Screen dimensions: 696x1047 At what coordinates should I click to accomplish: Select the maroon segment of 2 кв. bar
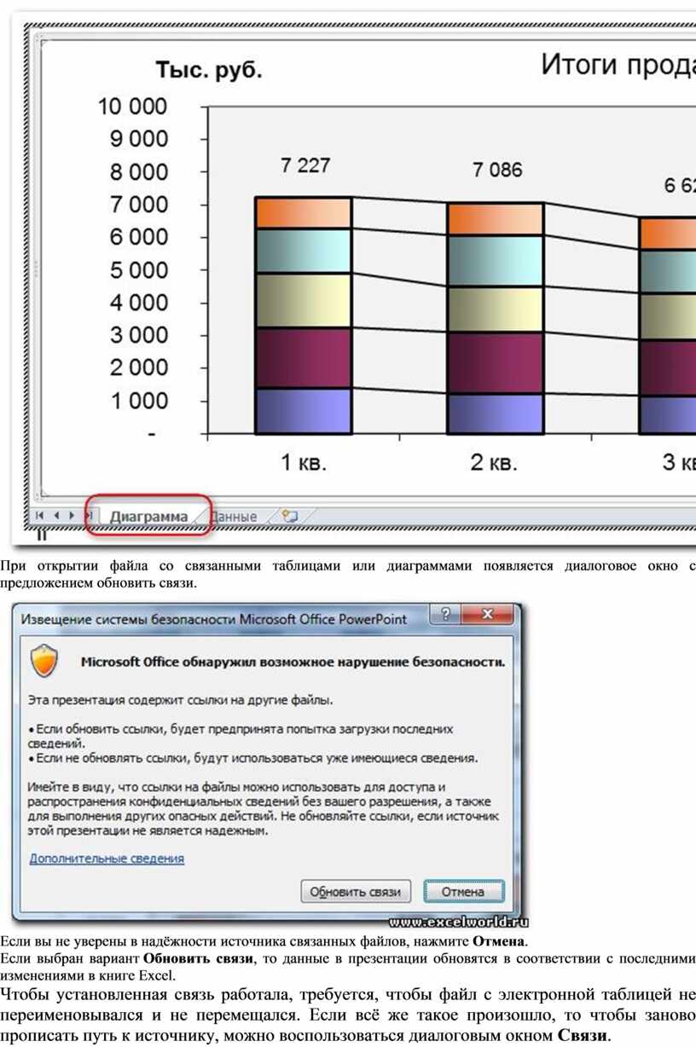tap(496, 363)
